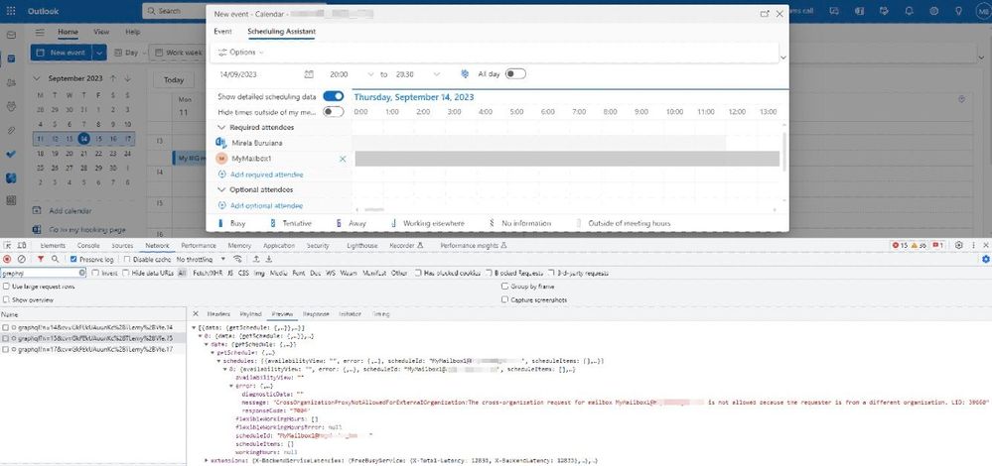Open the Response tab of request

pyautogui.click(x=316, y=314)
